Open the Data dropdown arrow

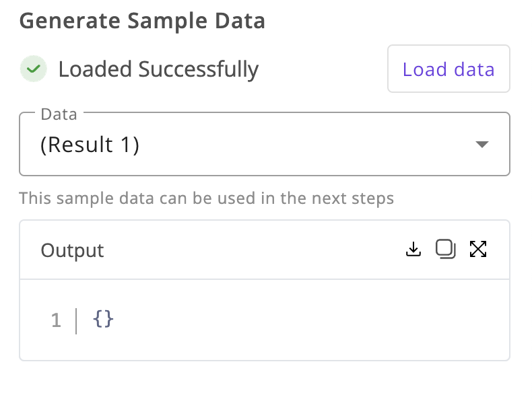[481, 145]
